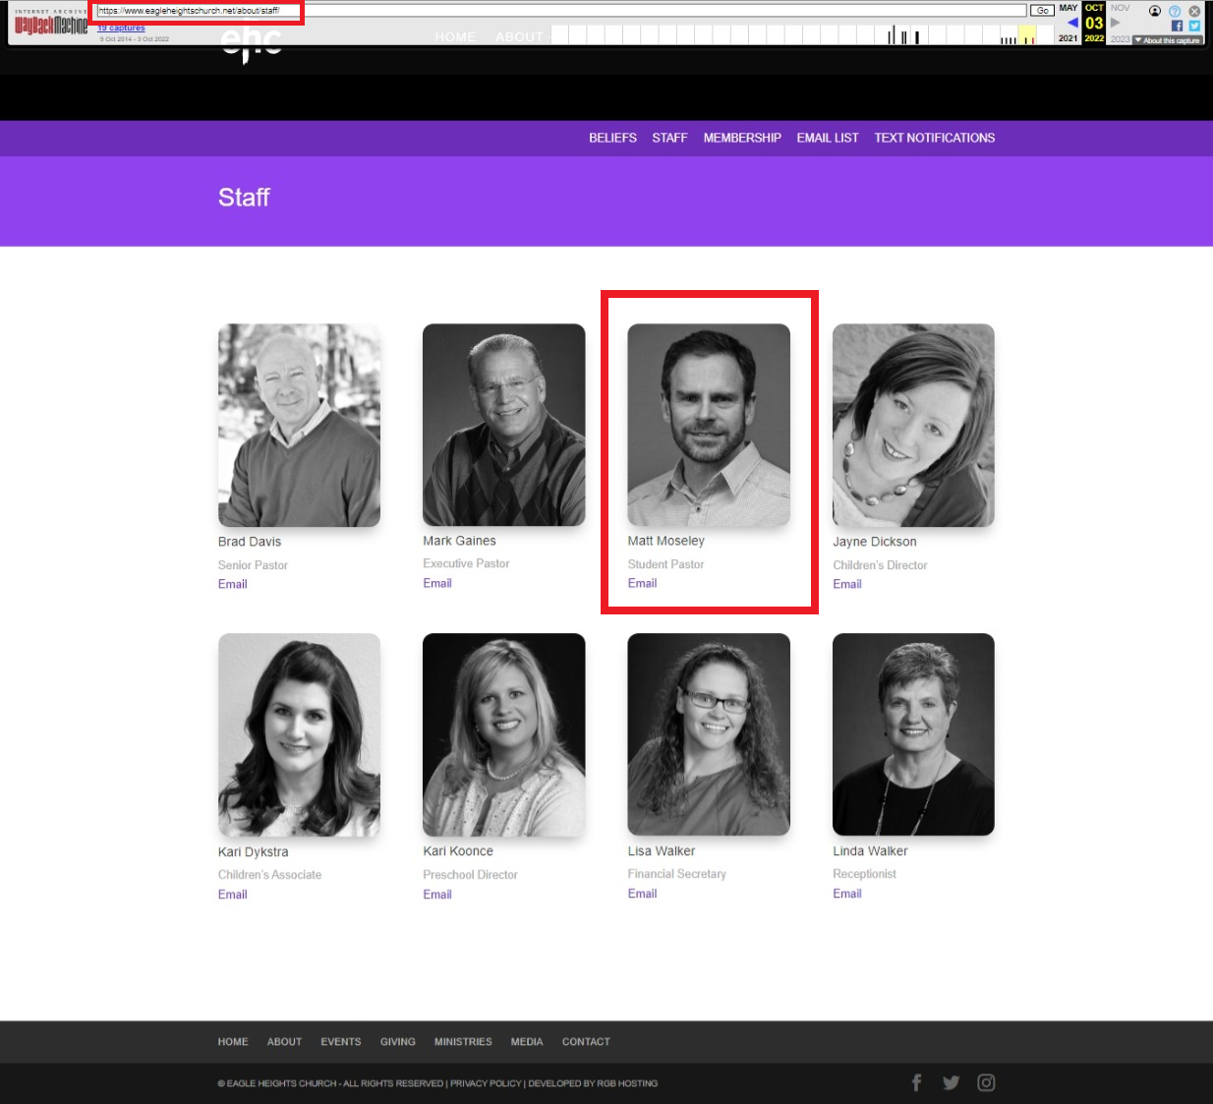Viewport: 1213px width, 1104px height.
Task: Click the Receptionist title text
Action: (865, 874)
